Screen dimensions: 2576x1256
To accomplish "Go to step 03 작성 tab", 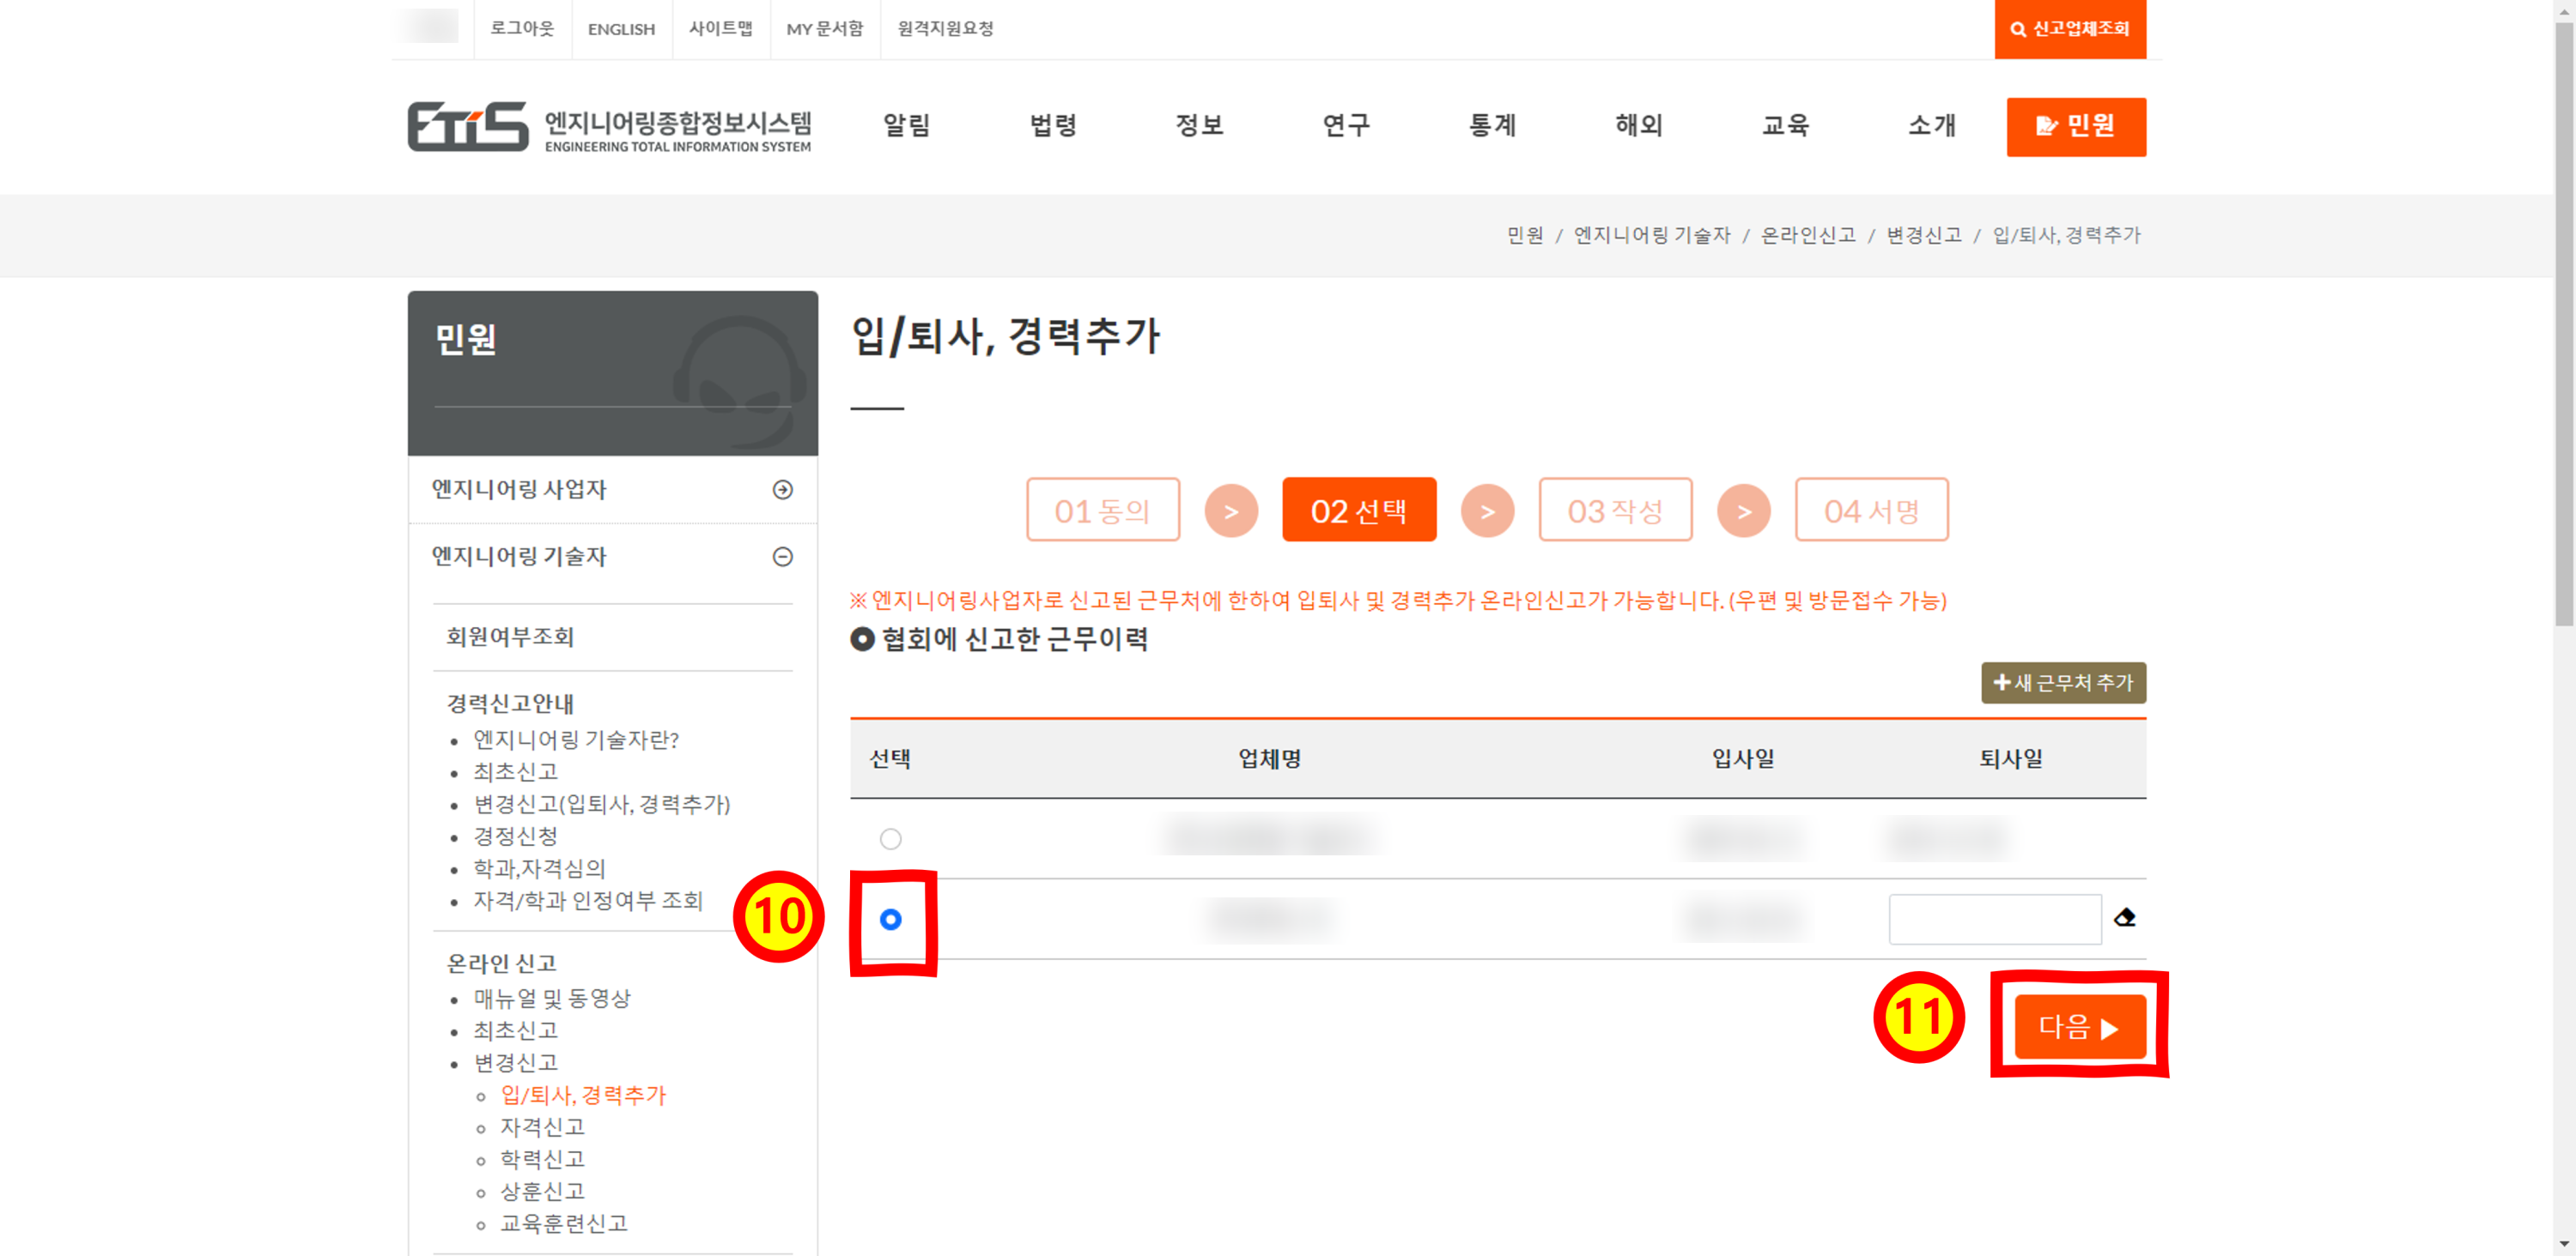I will coord(1614,510).
